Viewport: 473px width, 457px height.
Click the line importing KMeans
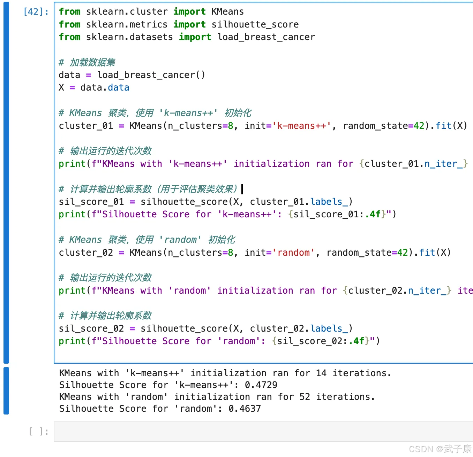click(151, 11)
